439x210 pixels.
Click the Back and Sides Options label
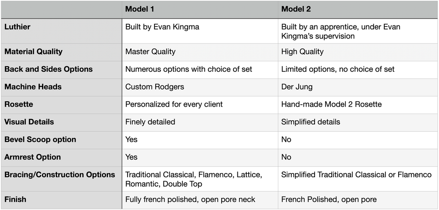coord(49,69)
